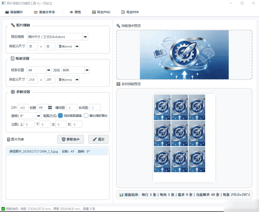Select the 等比缩放留白 radio option
Viewport: 259px width, 212px height.
click(86, 116)
